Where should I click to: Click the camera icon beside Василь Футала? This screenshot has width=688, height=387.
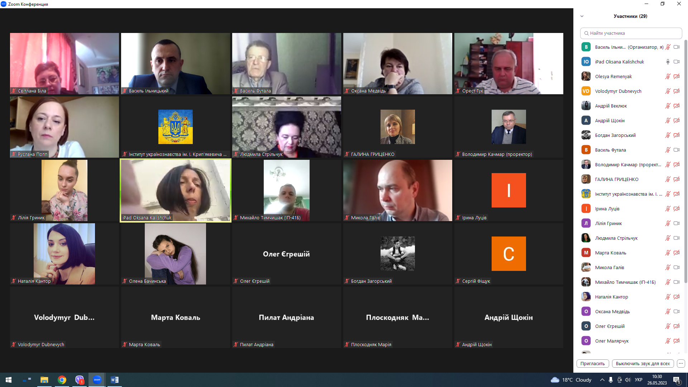click(677, 150)
